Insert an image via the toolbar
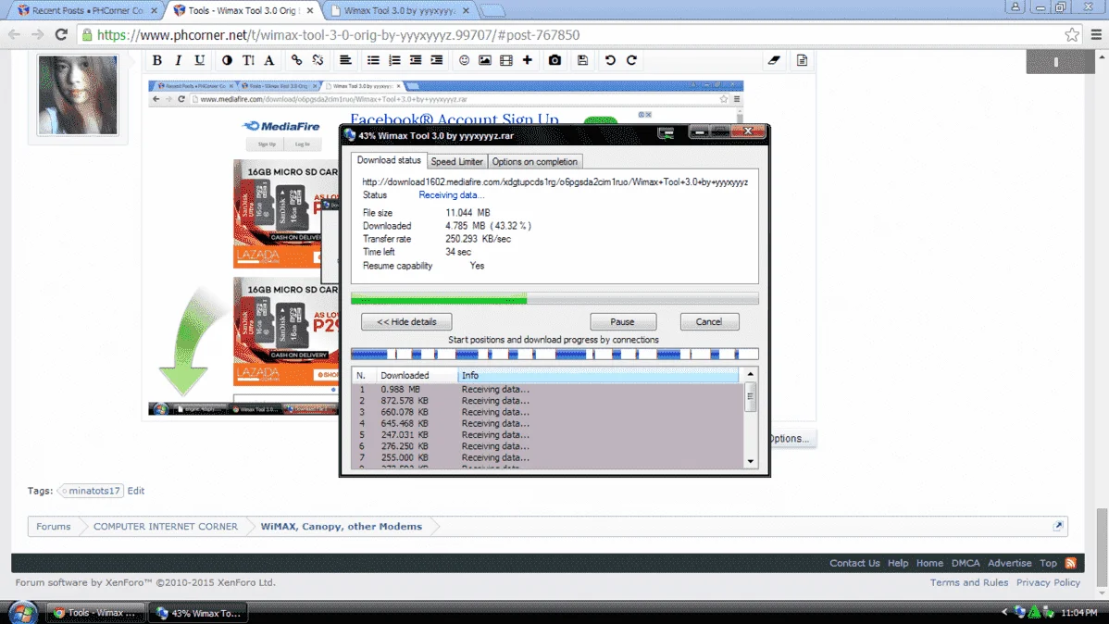The width and height of the screenshot is (1109, 624). pyautogui.click(x=484, y=60)
